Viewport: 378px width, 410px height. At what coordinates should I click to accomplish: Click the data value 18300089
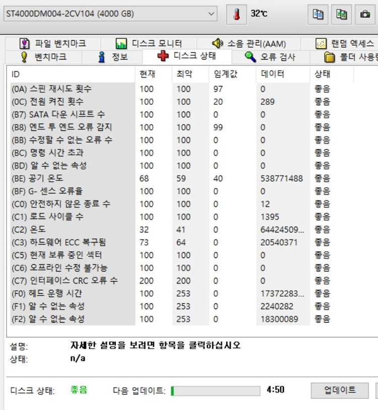click(x=279, y=319)
